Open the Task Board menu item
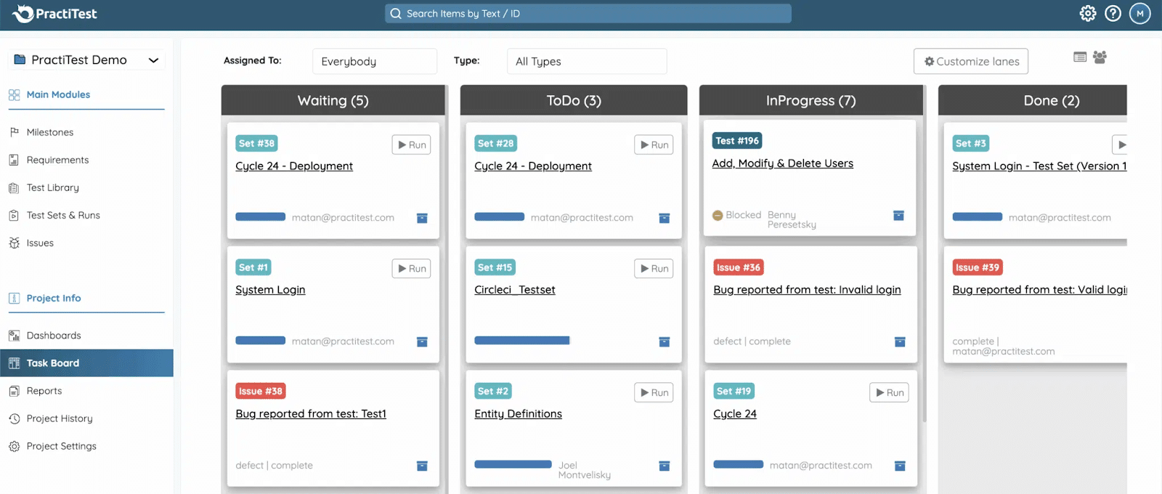Screen dimensions: 1162x494 [x=86, y=363]
